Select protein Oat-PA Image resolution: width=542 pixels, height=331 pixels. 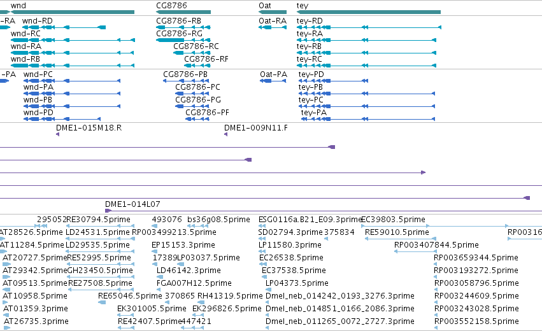(273, 74)
